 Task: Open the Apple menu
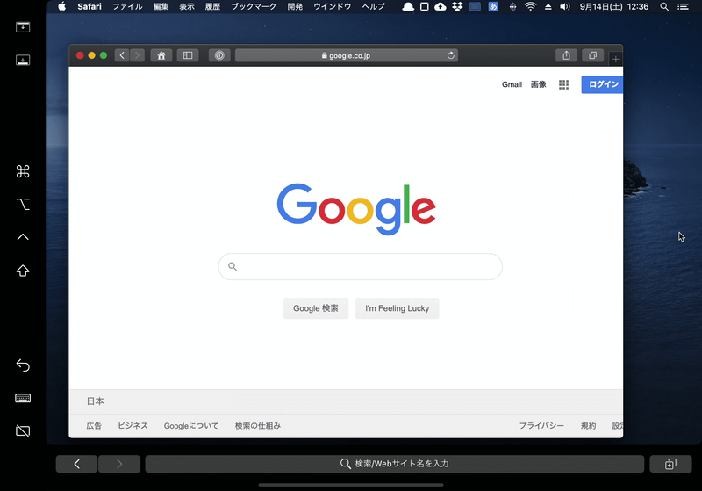pos(61,6)
